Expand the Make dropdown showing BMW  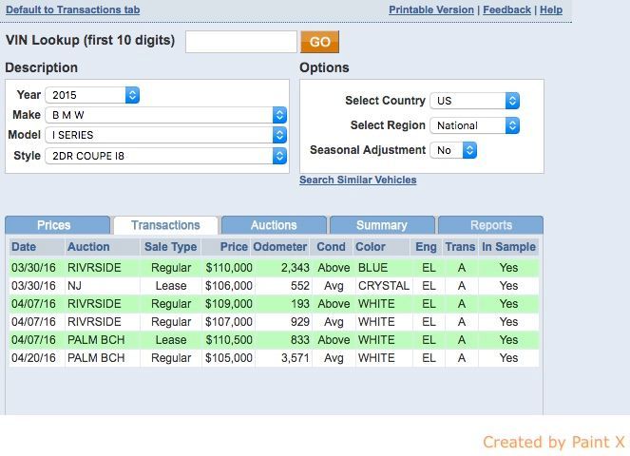[167, 115]
